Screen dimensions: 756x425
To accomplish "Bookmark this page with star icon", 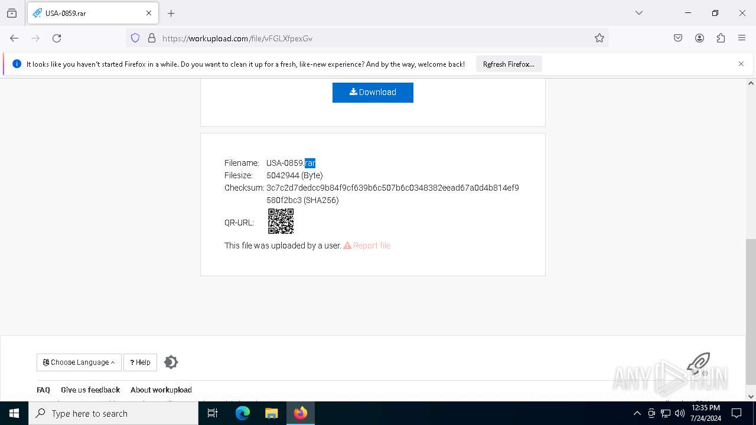I will click(599, 38).
